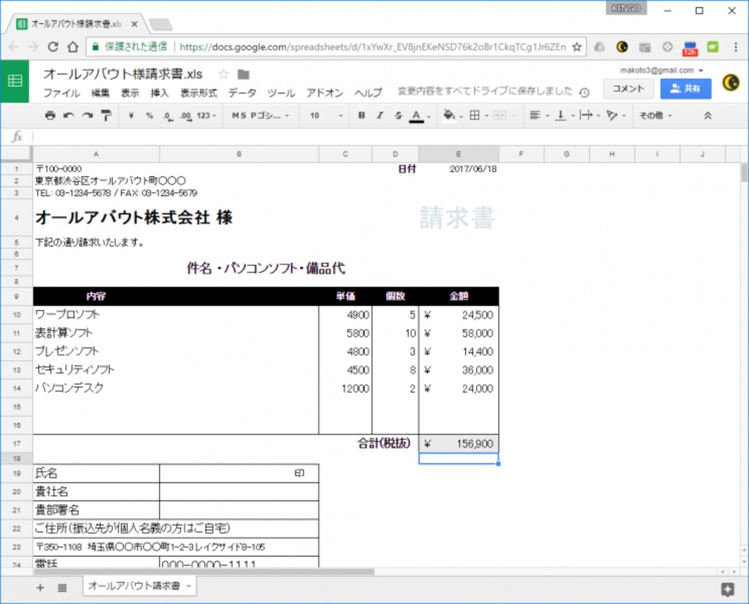Go to the Sheets home icon
Viewport: 749px width, 604px height.
pyautogui.click(x=15, y=81)
